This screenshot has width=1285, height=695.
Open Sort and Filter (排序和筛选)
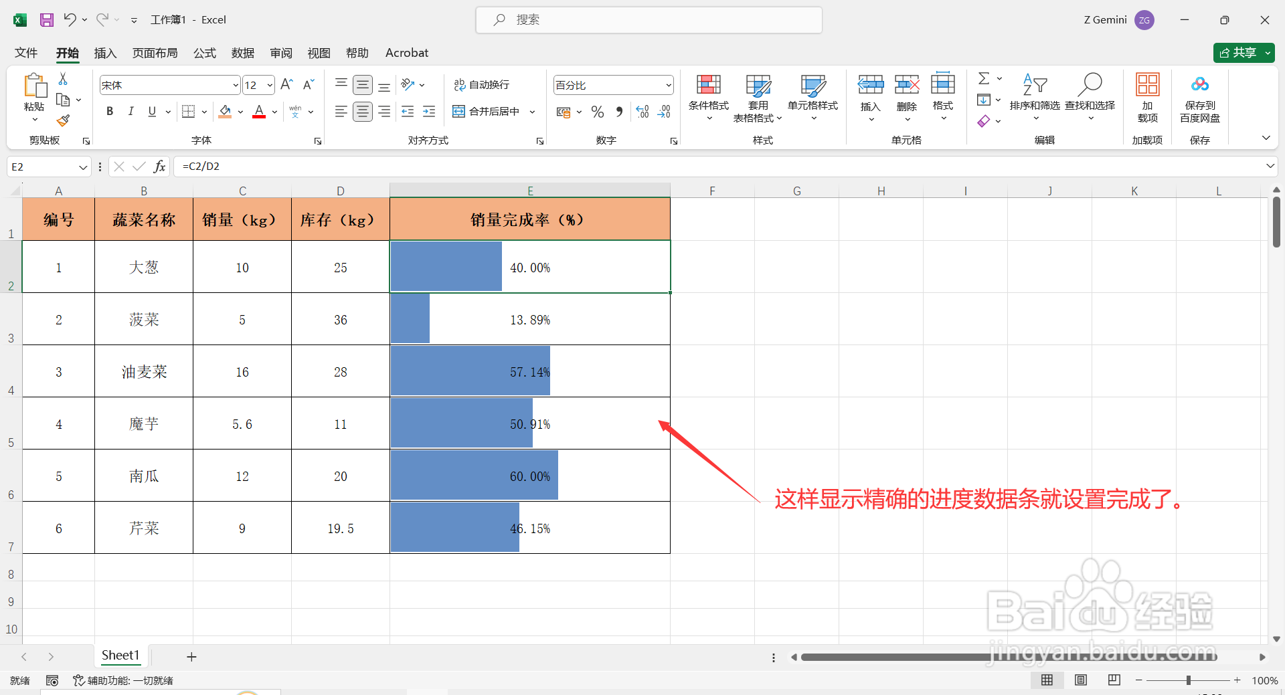[x=1035, y=97]
